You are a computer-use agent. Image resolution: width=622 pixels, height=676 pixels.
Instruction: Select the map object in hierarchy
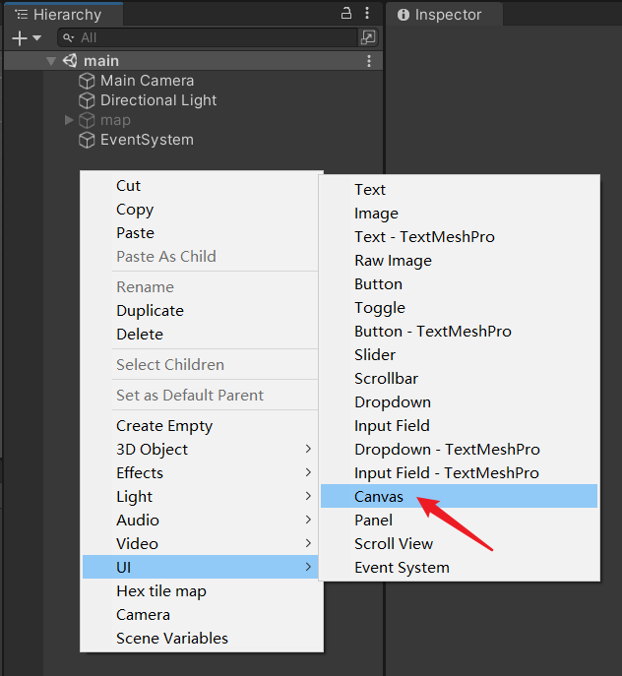click(x=115, y=120)
